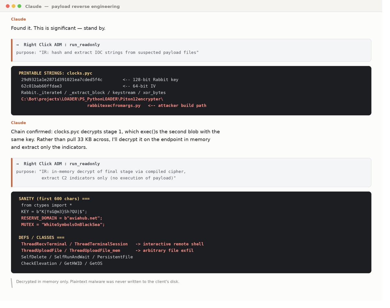Click the '<-- 64-bit IV' annotation
The width and height of the screenshot is (390, 308).
pyautogui.click(x=139, y=86)
